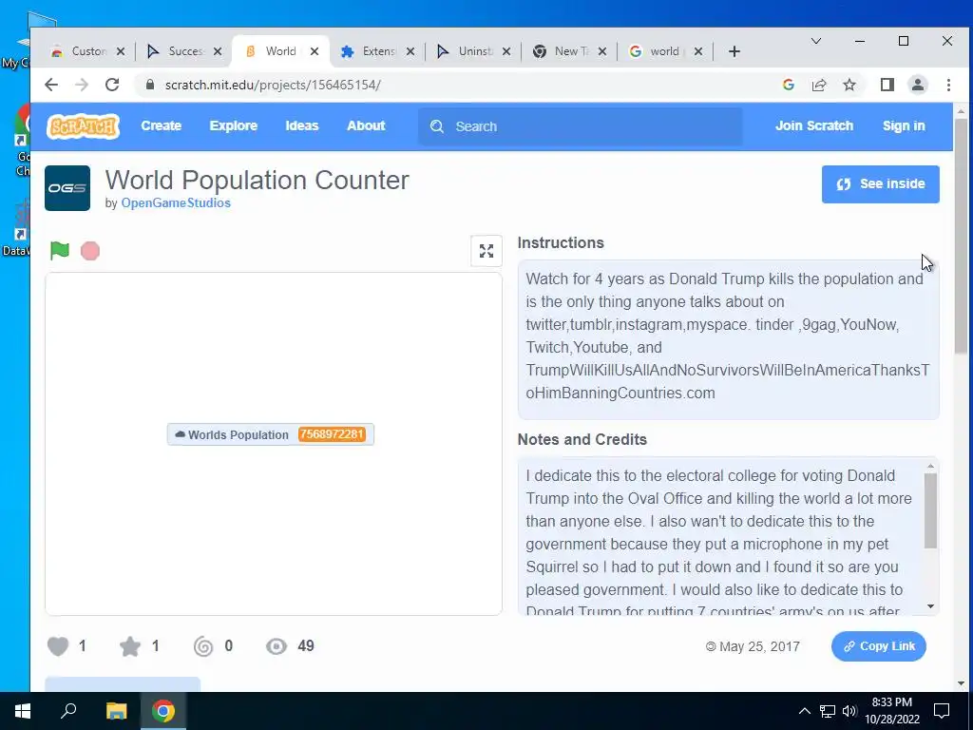The image size is (973, 730).
Task: Click the address bar URL
Action: point(273,85)
